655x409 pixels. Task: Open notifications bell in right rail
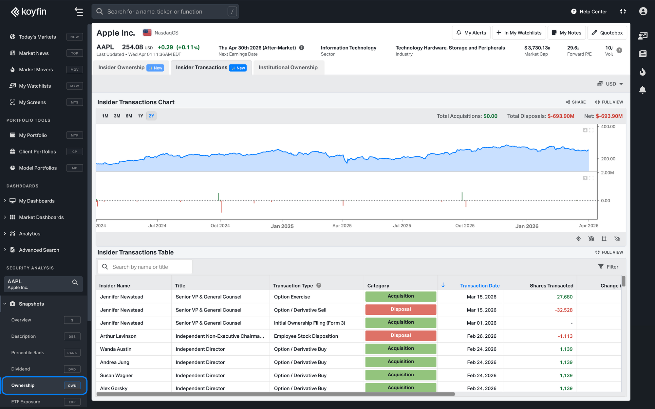[x=643, y=90]
